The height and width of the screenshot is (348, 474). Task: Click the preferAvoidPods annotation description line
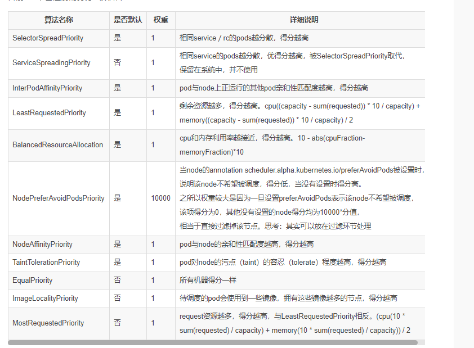click(302, 170)
